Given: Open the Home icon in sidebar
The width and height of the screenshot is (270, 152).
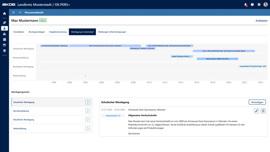Looking at the screenshot, I should (x=4, y=13).
